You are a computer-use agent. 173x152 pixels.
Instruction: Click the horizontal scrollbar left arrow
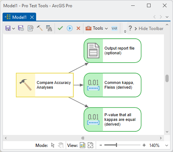(6, 138)
